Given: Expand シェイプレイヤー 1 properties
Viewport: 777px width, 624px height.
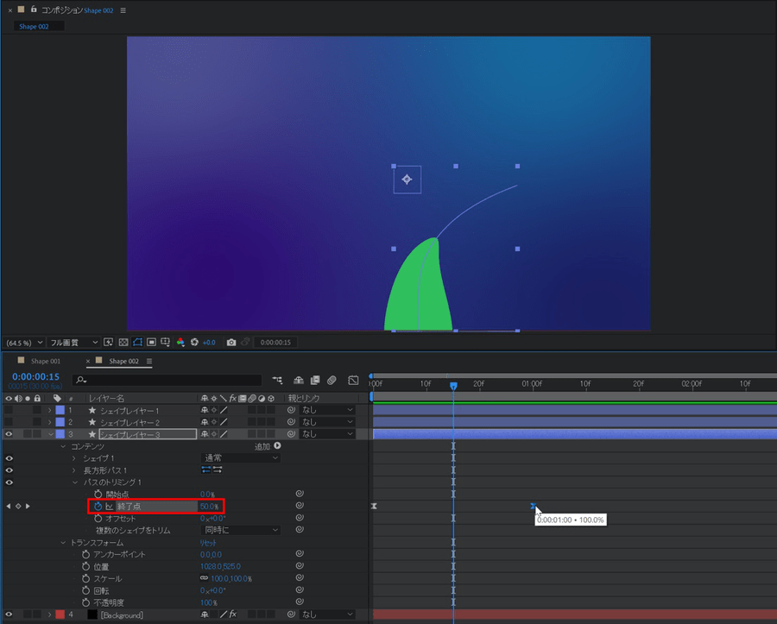Looking at the screenshot, I should (49, 410).
